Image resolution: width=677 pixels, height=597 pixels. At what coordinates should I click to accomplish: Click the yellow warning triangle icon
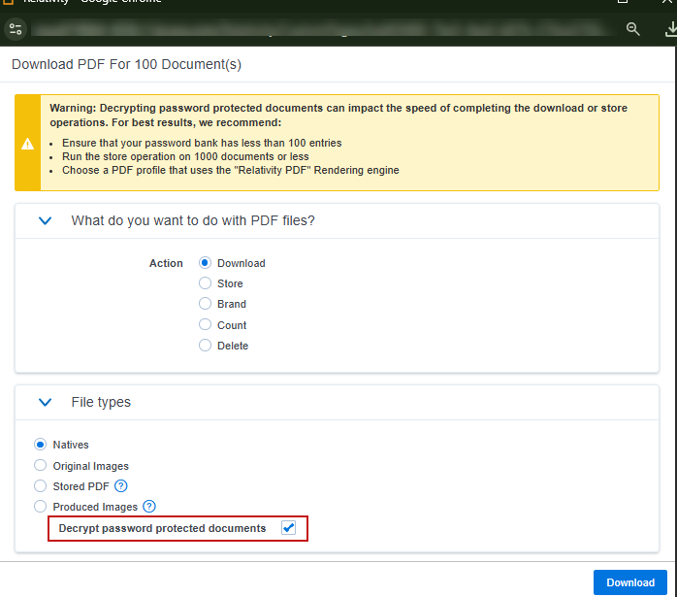click(27, 144)
